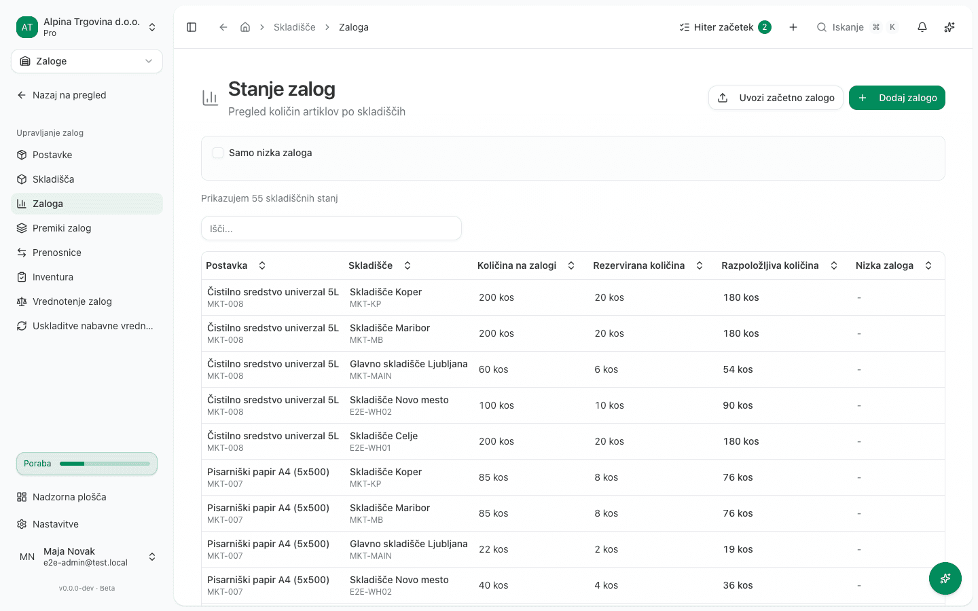
Task: Click the Zaloga chart icon in sidebar
Action: point(22,204)
